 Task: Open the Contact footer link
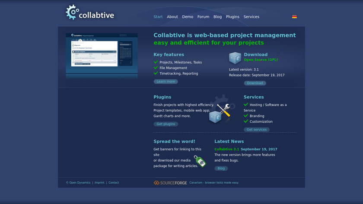pyautogui.click(x=114, y=183)
